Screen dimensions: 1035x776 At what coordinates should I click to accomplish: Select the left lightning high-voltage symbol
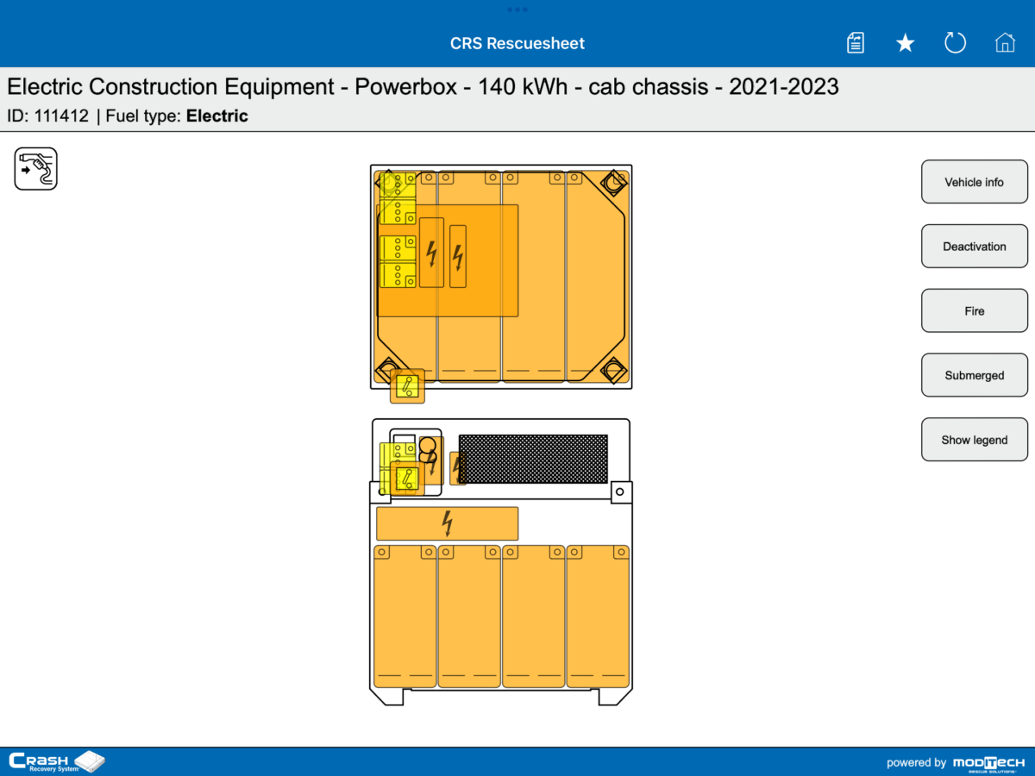(431, 253)
